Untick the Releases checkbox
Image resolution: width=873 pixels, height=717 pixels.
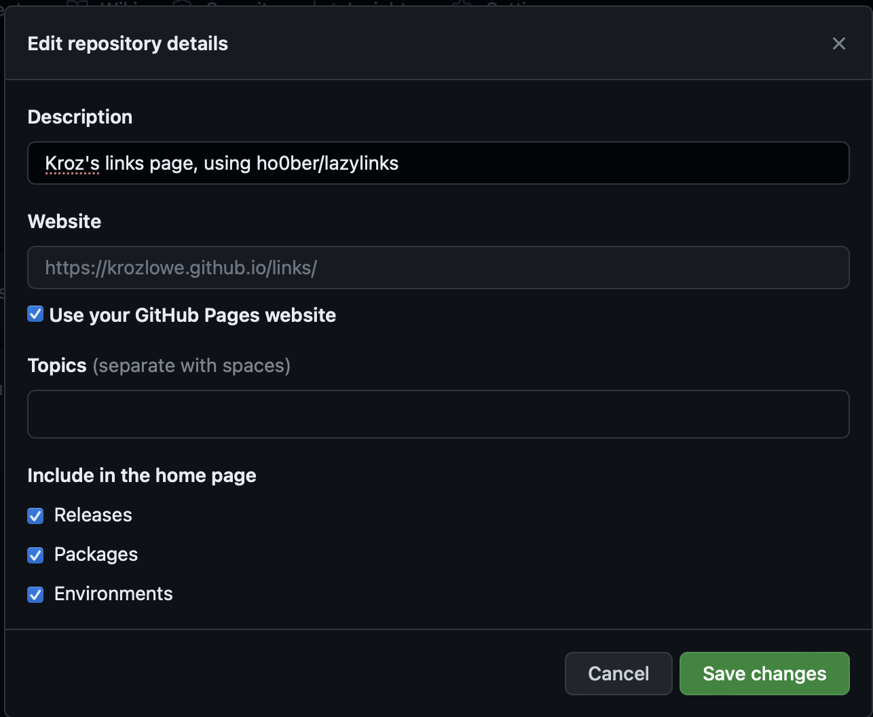(35, 516)
